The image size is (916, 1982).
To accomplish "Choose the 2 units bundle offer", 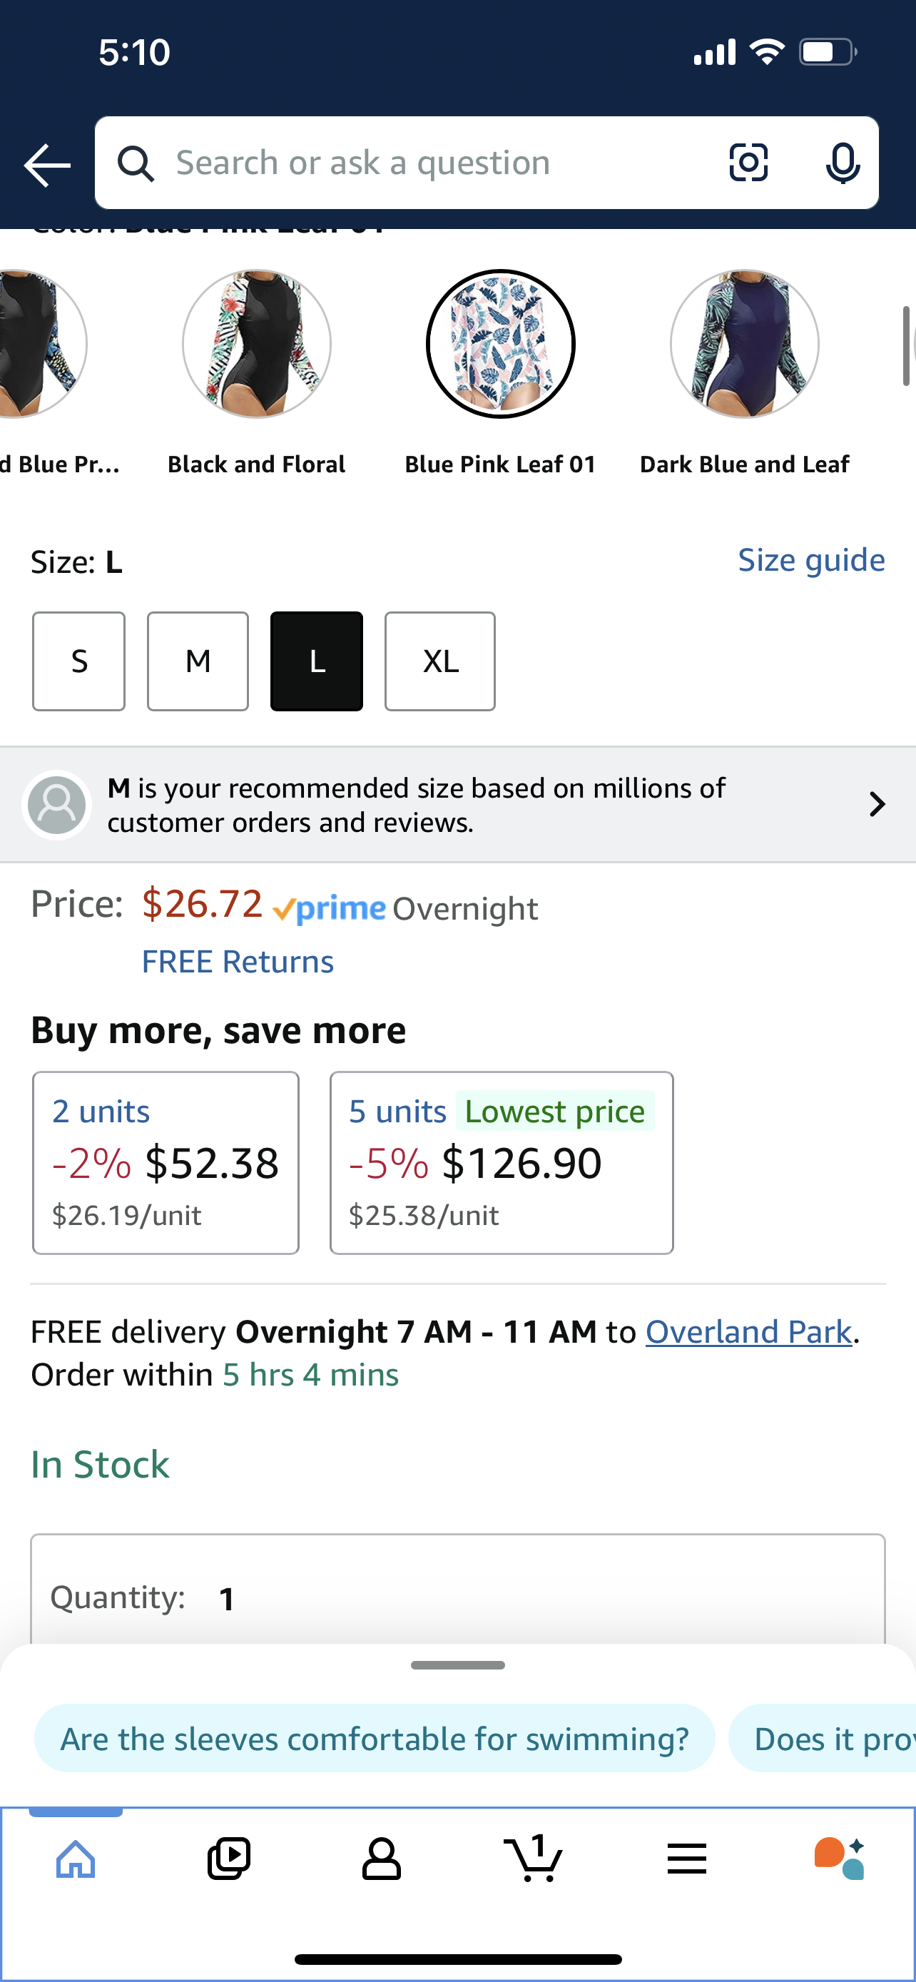I will (166, 1162).
